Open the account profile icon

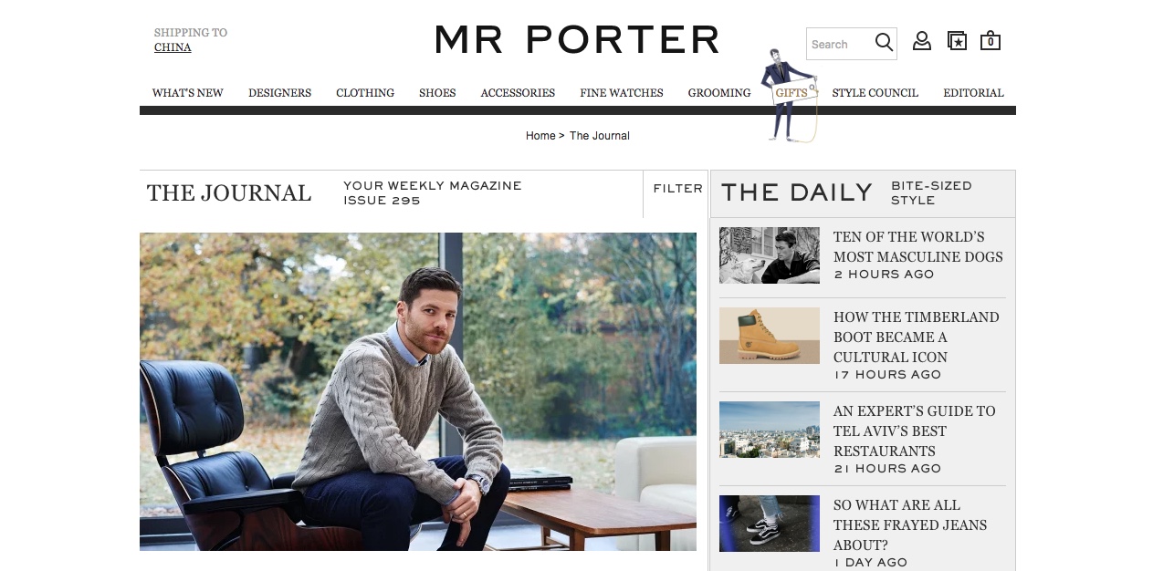point(922,41)
